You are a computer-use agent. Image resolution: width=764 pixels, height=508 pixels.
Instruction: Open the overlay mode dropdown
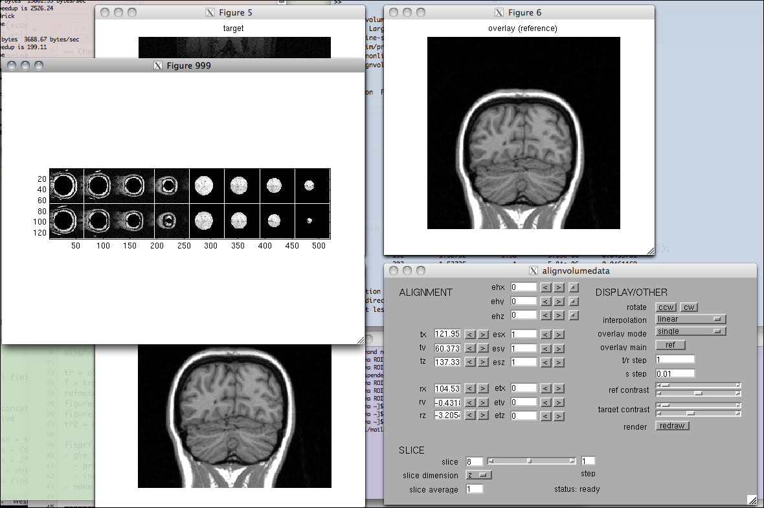coord(690,331)
